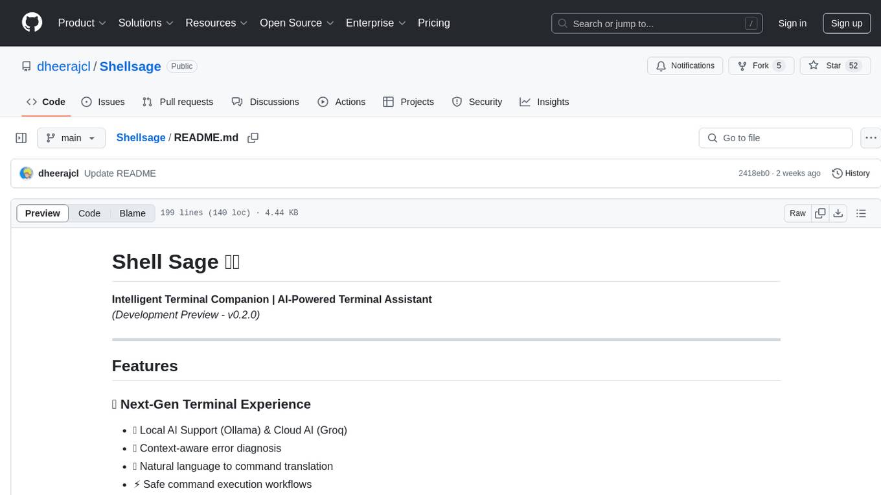Copy the raw file contents
The image size is (881, 495).
[820, 213]
